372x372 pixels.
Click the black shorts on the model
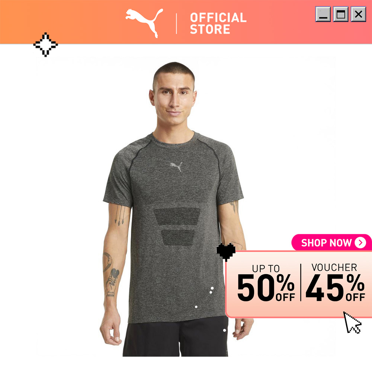(176, 336)
